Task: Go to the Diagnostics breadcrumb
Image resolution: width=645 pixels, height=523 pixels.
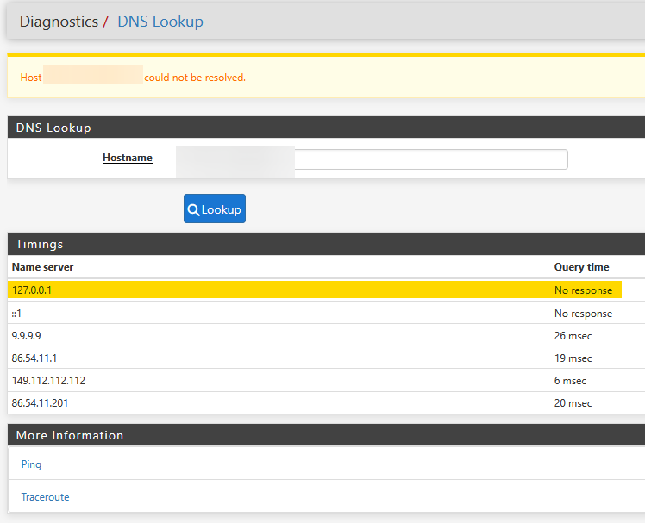Action: [59, 22]
